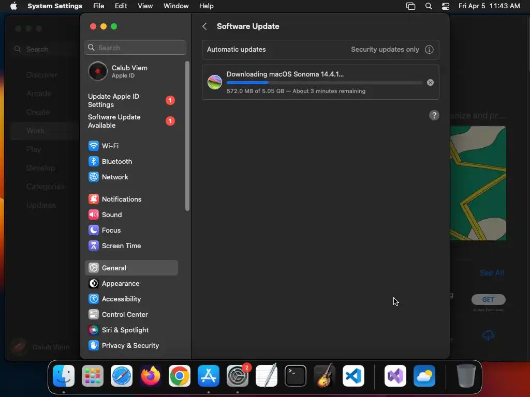This screenshot has height=397, width=530.
Task: Open App Store from the Dock
Action: pos(209,376)
